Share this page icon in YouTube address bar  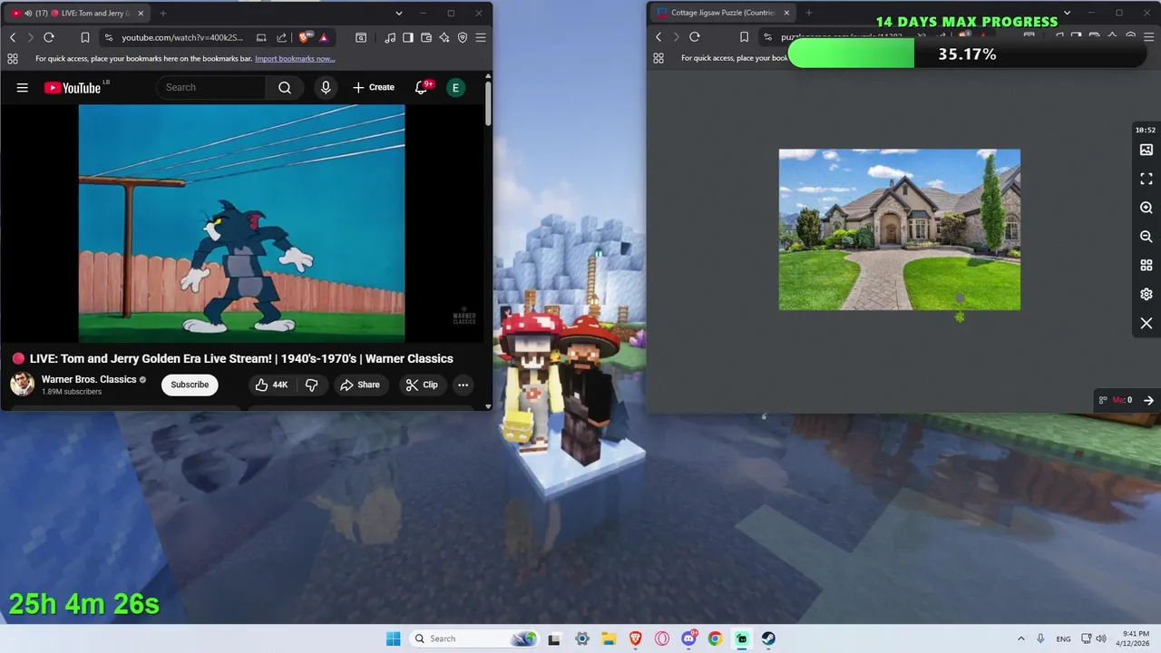[x=281, y=37]
